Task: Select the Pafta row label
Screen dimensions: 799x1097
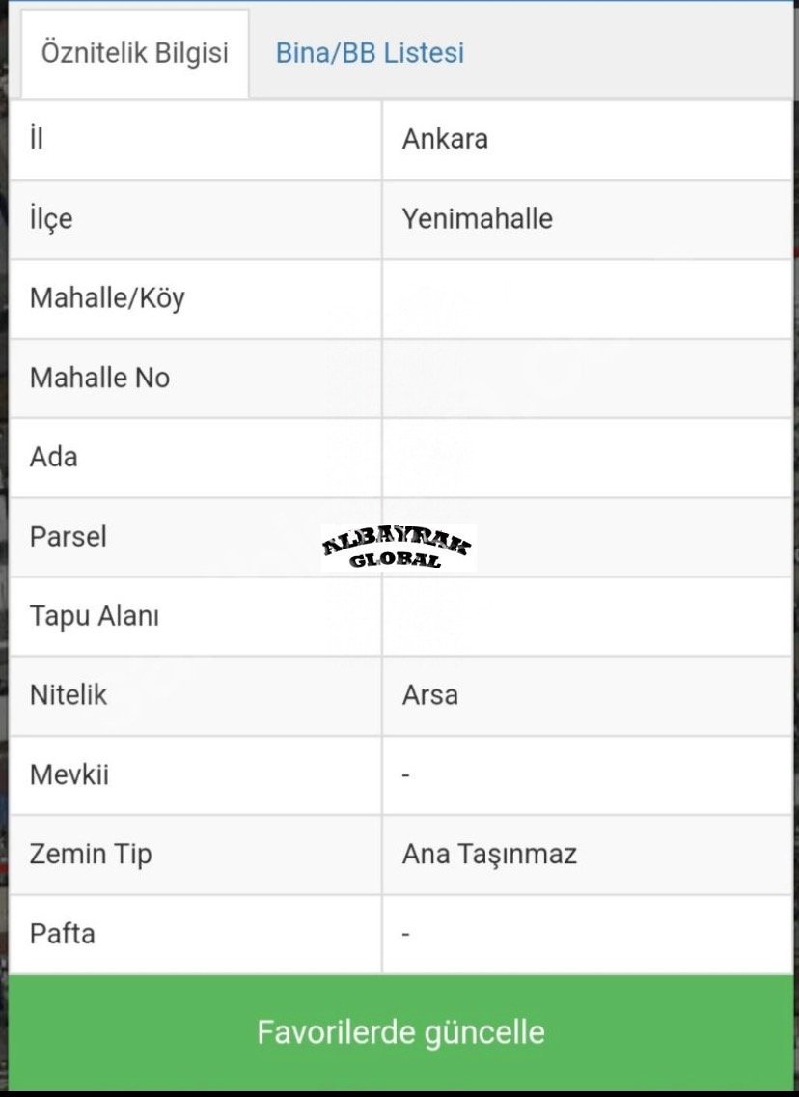Action: click(x=62, y=933)
